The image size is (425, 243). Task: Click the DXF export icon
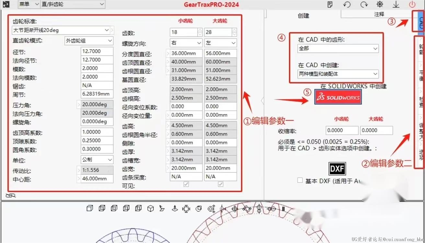point(337,169)
